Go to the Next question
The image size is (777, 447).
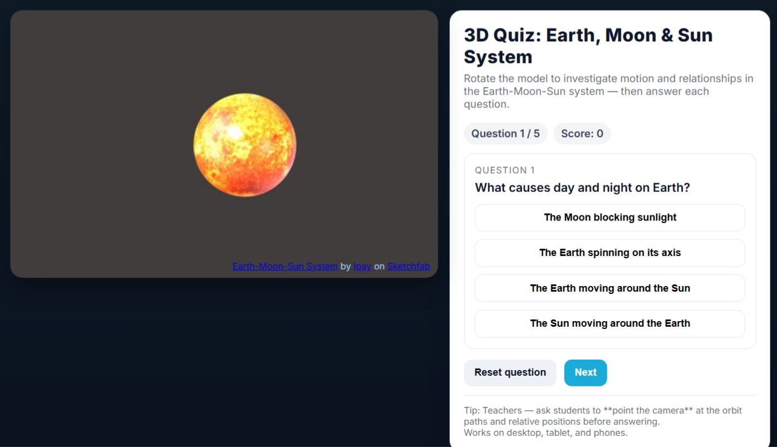(586, 372)
